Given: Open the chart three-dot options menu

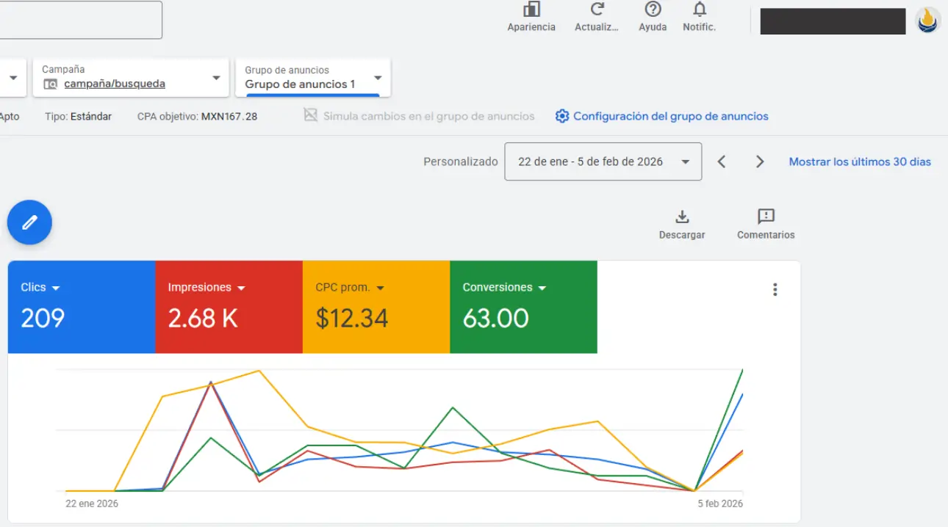Looking at the screenshot, I should (775, 290).
